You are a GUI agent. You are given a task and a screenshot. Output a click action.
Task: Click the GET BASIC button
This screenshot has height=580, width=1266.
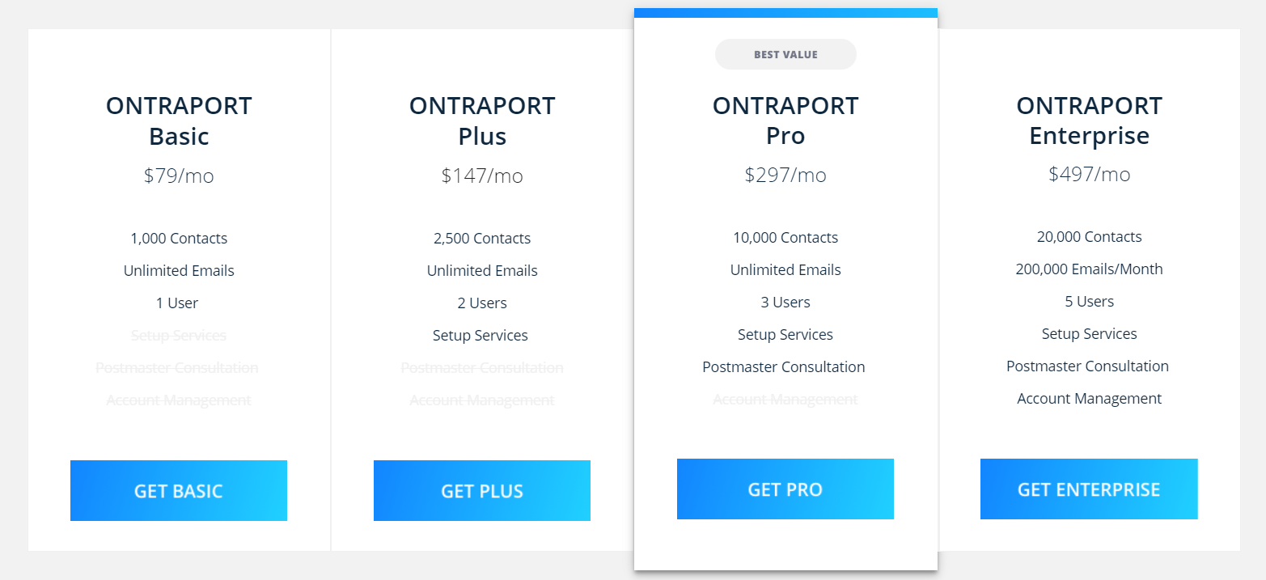click(x=179, y=490)
